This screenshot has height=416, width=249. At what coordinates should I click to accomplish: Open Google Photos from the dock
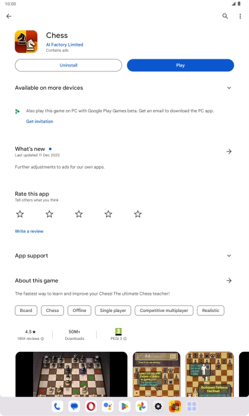141,406
